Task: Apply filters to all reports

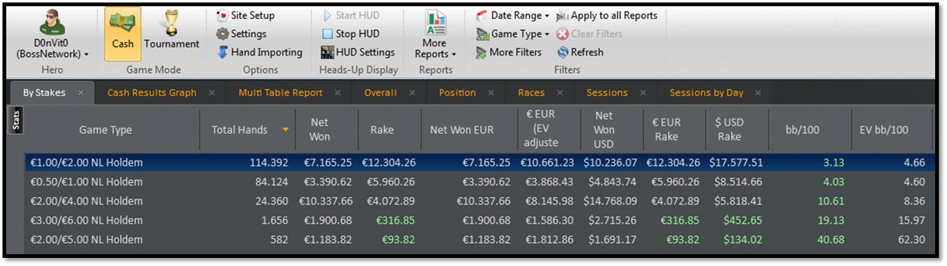Action: coord(606,15)
